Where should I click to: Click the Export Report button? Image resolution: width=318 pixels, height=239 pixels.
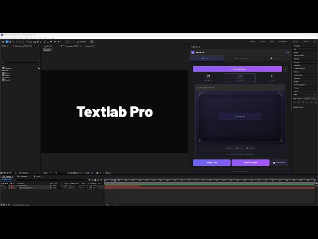pos(279,163)
